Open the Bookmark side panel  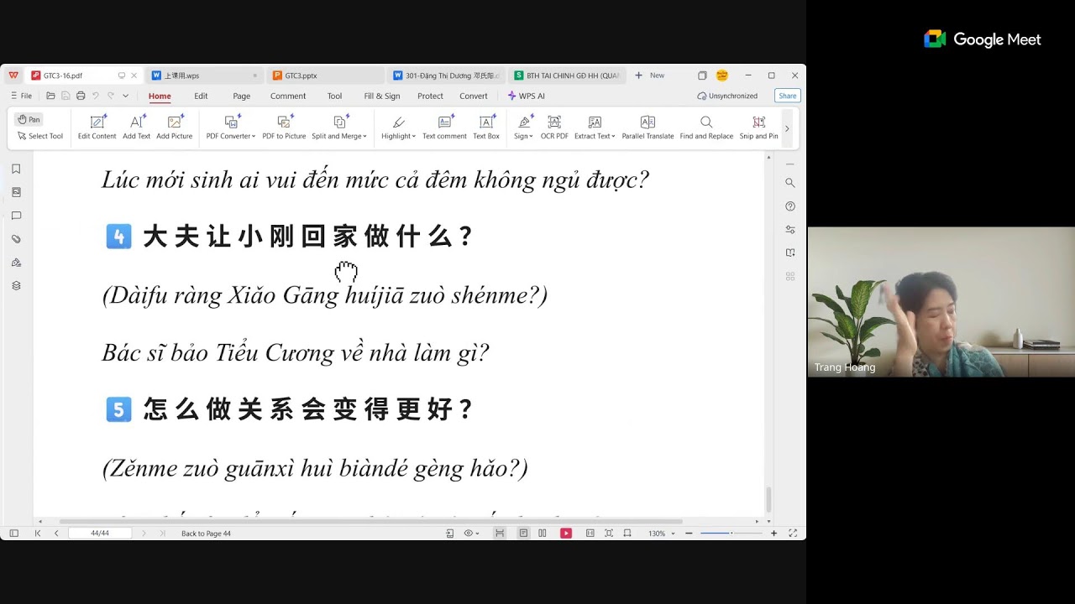tap(16, 169)
